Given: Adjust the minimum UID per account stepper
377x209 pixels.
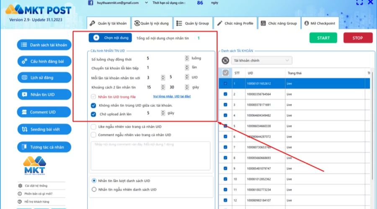Looking at the screenshot, I should tap(163, 77).
